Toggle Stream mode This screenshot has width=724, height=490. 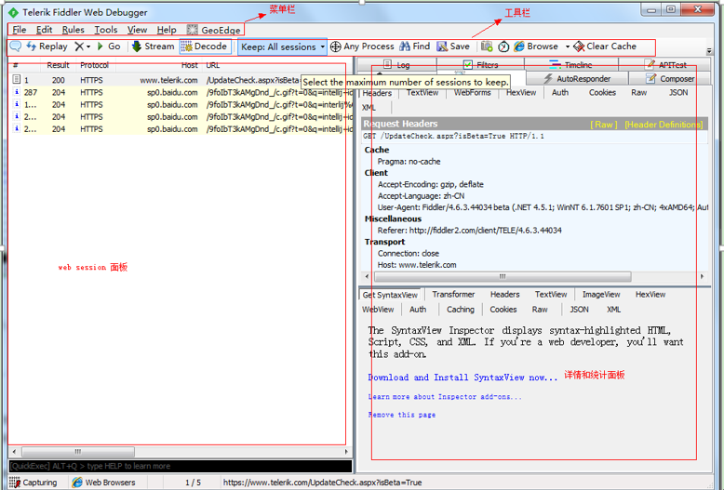pos(153,46)
